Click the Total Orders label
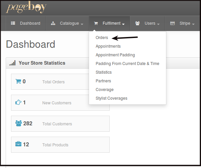This screenshot has width=201, height=168. pyautogui.click(x=53, y=82)
